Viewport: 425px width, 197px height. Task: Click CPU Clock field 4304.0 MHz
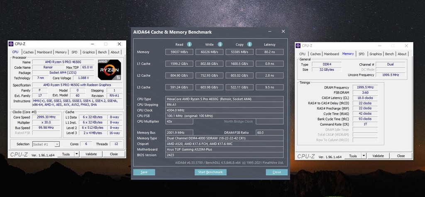pyautogui.click(x=225, y=110)
